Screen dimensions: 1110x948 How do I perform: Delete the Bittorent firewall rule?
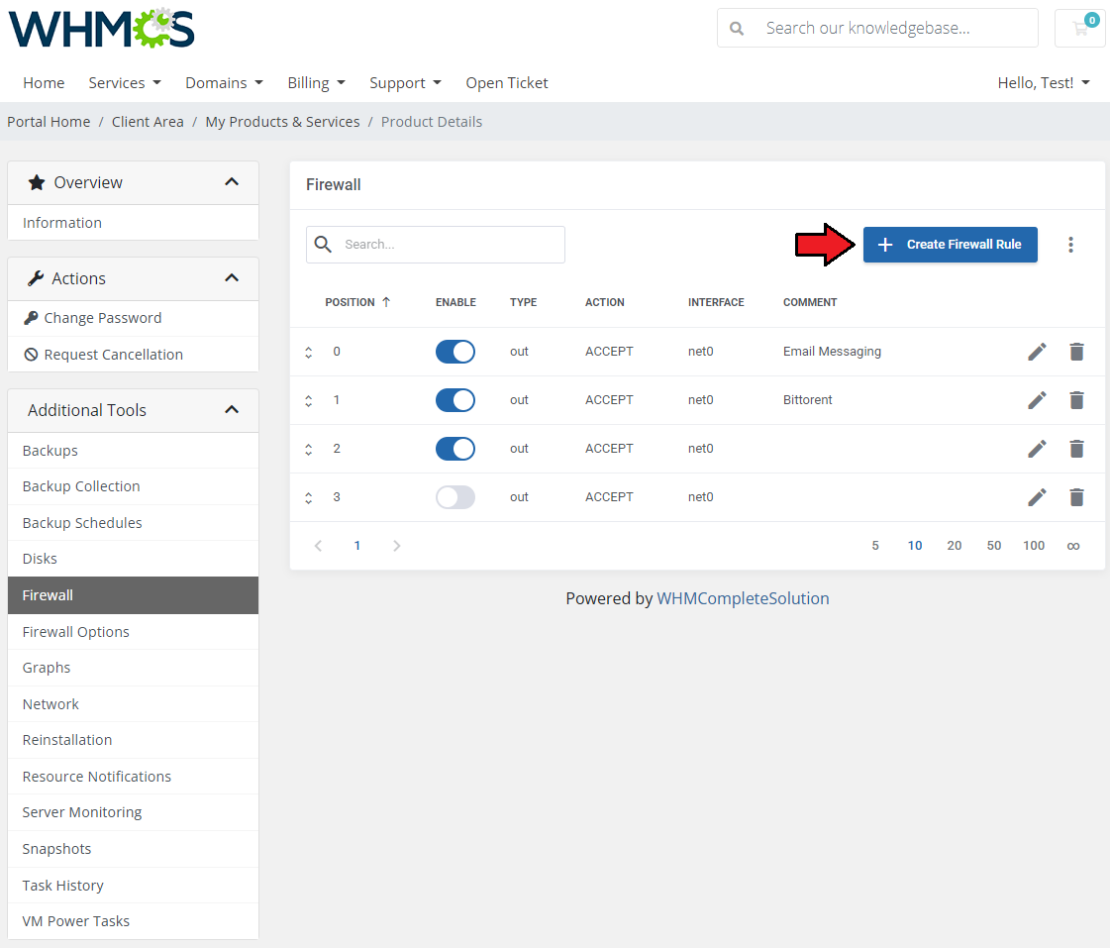[x=1076, y=400]
